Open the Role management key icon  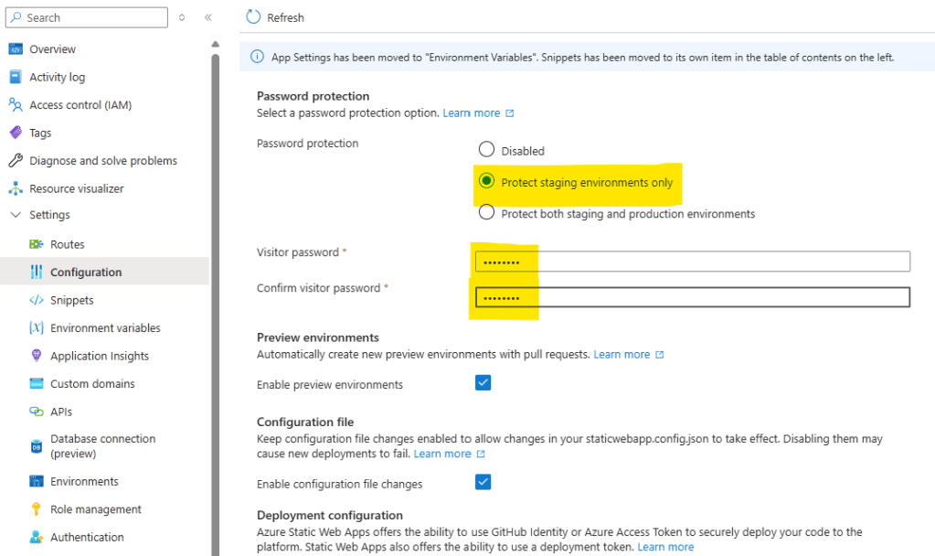click(x=37, y=509)
